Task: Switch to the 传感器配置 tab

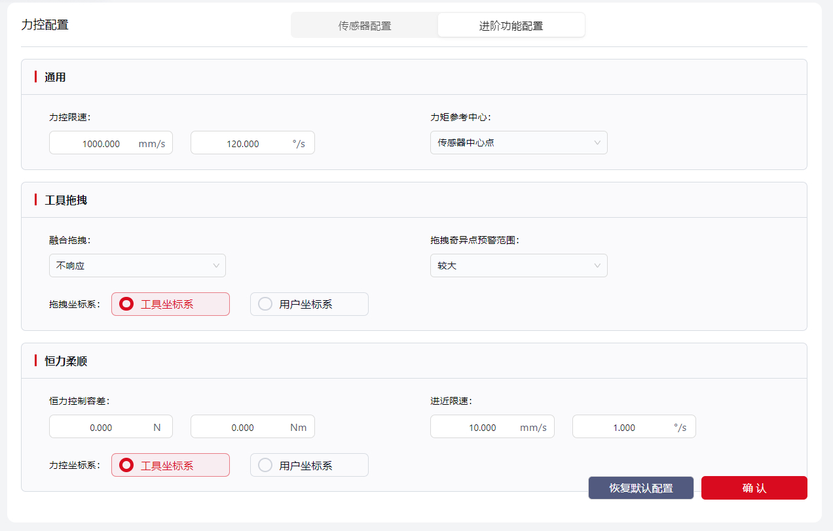Action: point(364,26)
